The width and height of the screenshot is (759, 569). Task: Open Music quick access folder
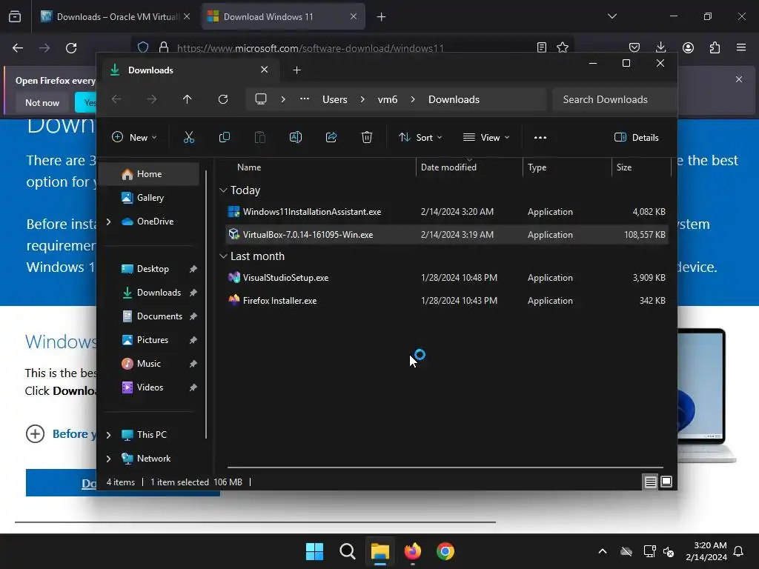(149, 363)
